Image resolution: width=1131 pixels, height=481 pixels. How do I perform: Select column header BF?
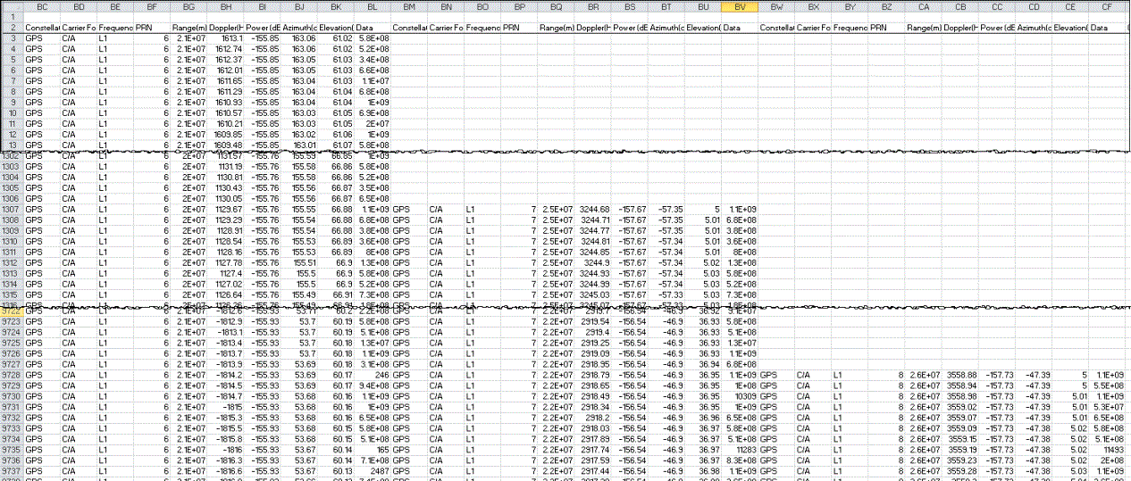point(152,6)
